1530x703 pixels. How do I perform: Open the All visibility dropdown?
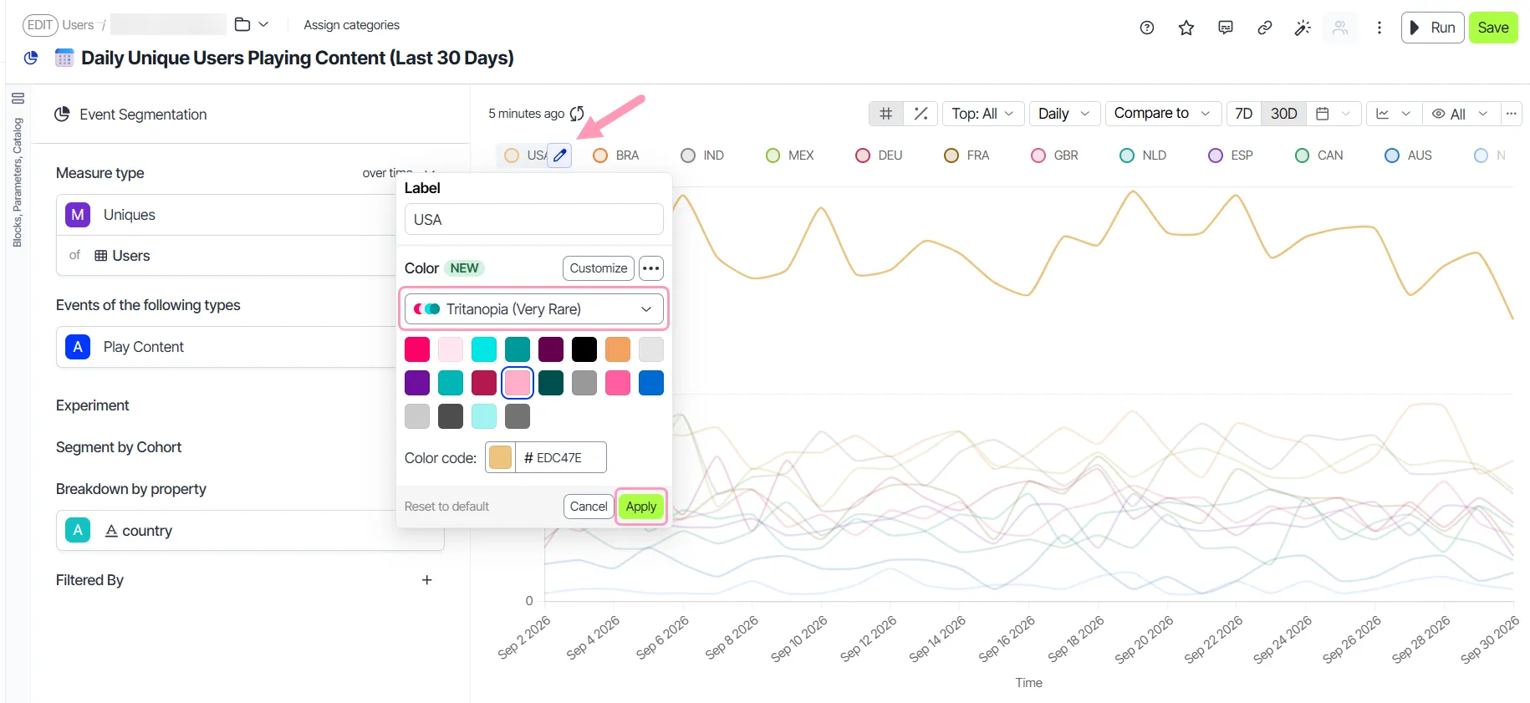1461,114
